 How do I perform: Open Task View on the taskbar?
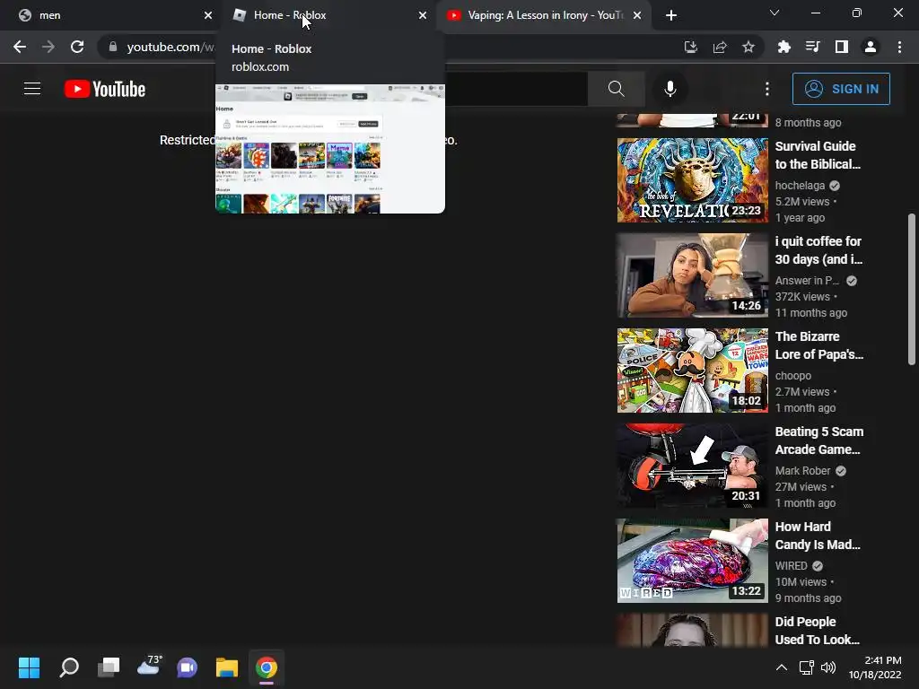pos(109,667)
